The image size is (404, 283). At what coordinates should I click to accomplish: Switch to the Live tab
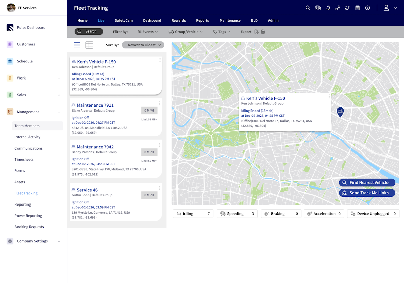(x=101, y=20)
